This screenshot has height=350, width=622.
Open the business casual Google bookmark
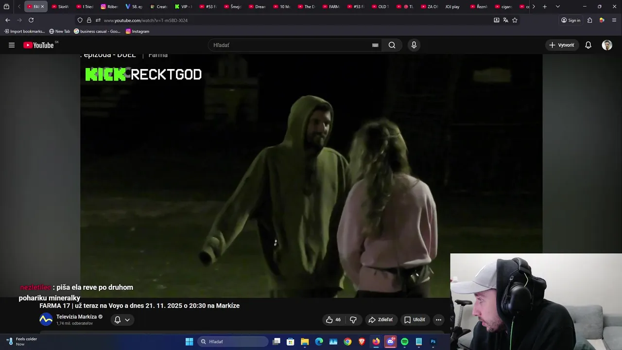tap(97, 31)
